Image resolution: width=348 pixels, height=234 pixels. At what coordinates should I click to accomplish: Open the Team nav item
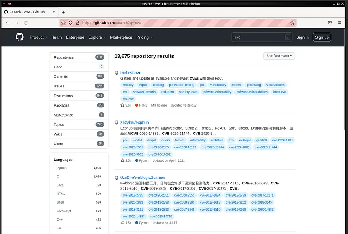57,37
